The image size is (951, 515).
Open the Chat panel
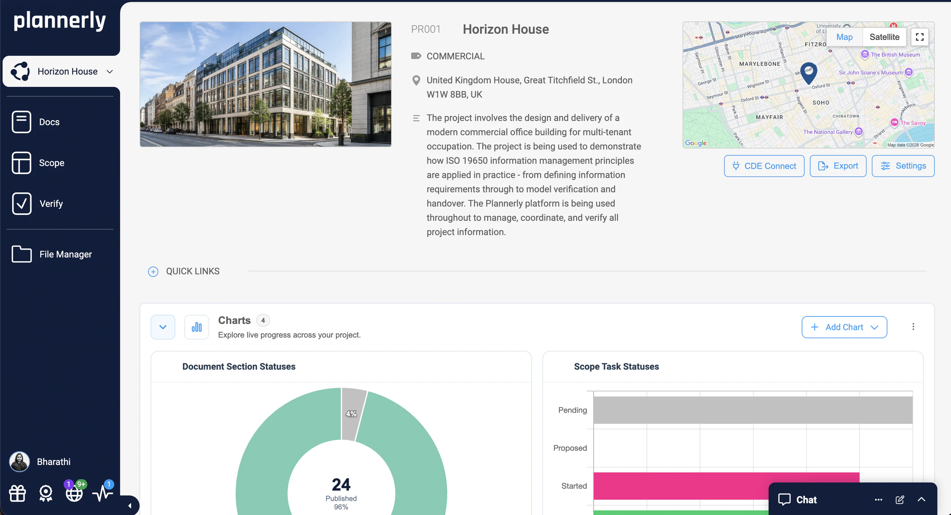point(806,499)
